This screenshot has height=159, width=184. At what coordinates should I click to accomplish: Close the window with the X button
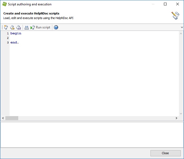point(178,4)
